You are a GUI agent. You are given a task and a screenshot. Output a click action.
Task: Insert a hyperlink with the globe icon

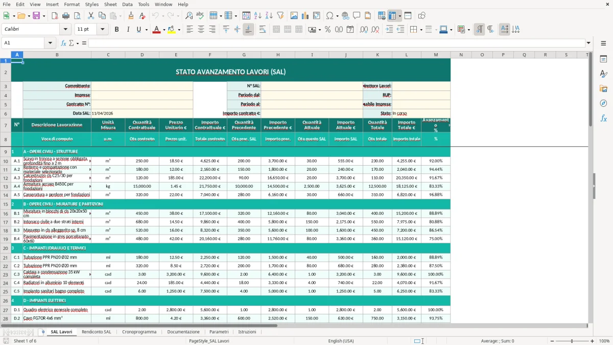345,16
